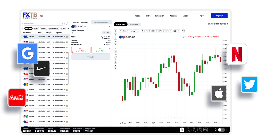
Task: Filter assets by Crypto category
Action: [x=44, y=28]
